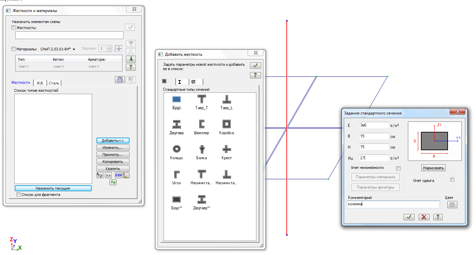Click the Добавить<< button
The height and width of the screenshot is (255, 476).
[x=113, y=141]
